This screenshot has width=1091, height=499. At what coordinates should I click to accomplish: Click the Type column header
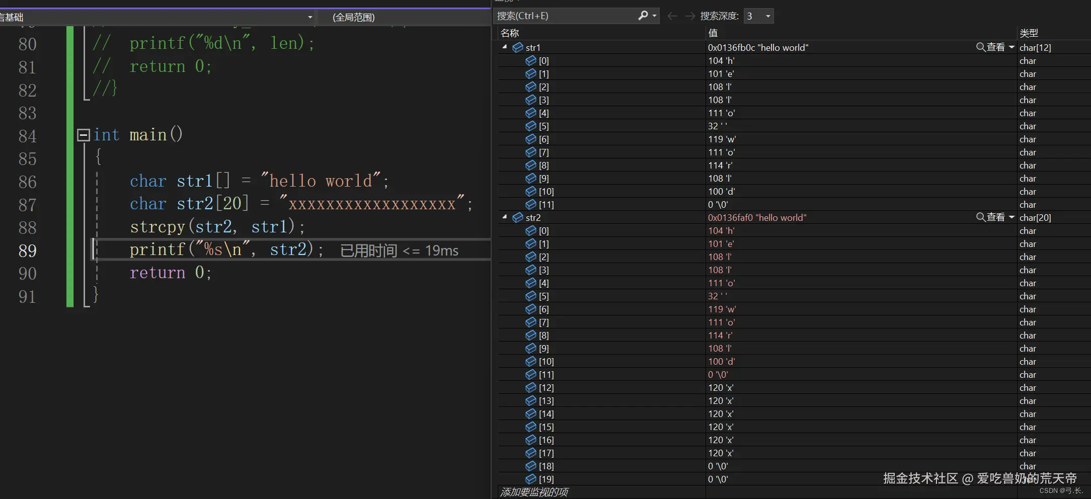click(x=1029, y=33)
